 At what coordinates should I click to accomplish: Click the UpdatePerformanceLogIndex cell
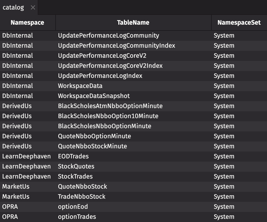pyautogui.click(x=100, y=76)
